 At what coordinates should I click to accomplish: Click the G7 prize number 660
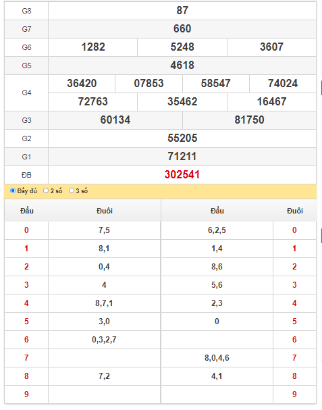pos(182,29)
